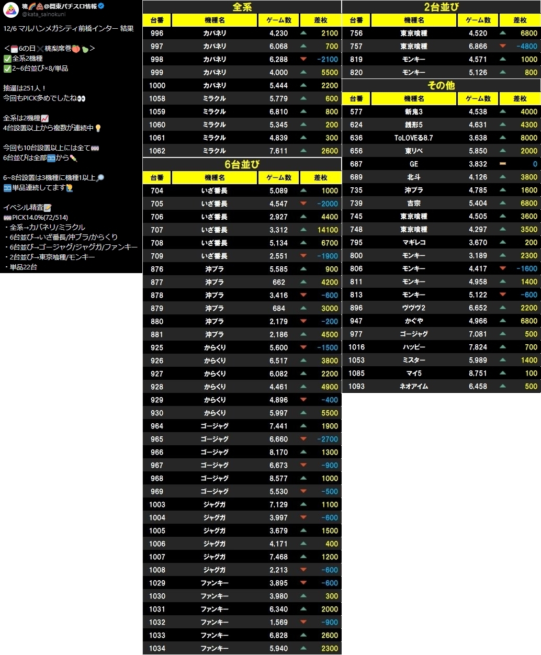Click the red down arrow in row 998
Image resolution: width=541 pixels, height=655 pixels.
[x=303, y=59]
